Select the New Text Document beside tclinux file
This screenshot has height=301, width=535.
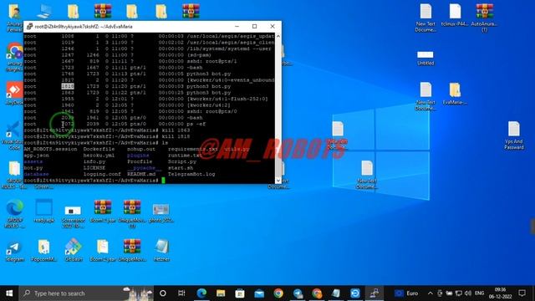tap(425, 18)
